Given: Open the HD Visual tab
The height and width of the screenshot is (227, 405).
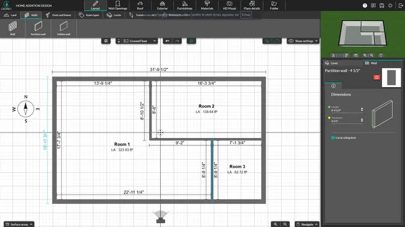Looking at the screenshot, I should (229, 5).
